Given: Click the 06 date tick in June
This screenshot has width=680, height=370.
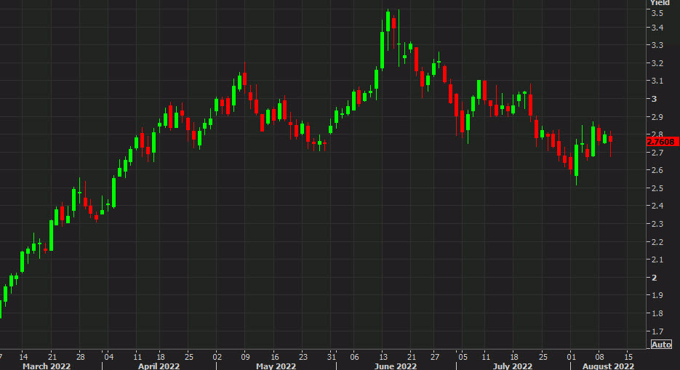Looking at the screenshot, I should (x=354, y=357).
